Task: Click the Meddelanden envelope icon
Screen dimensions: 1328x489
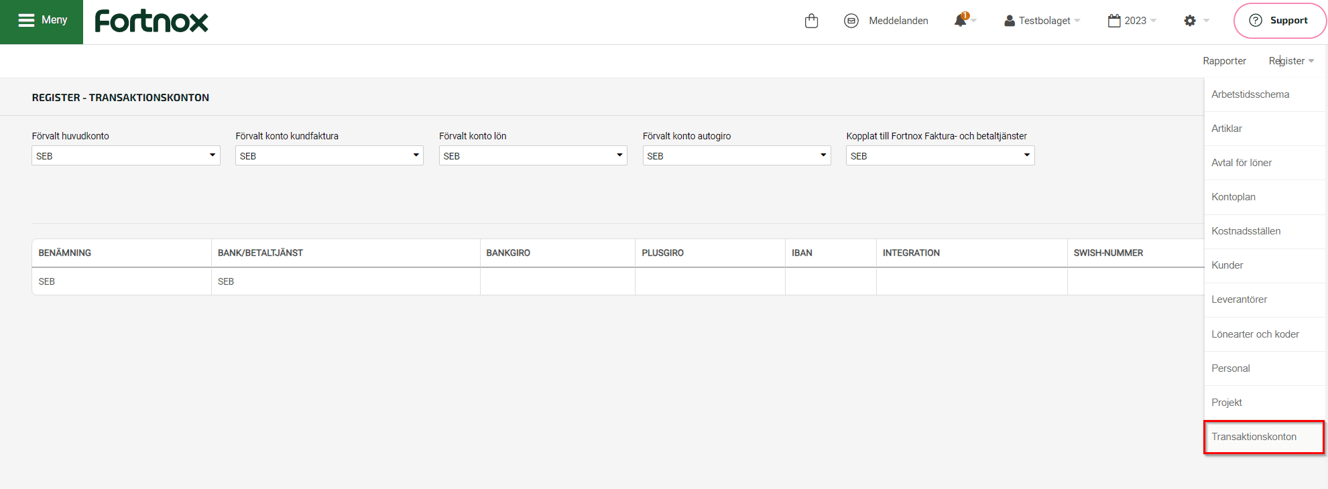Action: coord(851,21)
